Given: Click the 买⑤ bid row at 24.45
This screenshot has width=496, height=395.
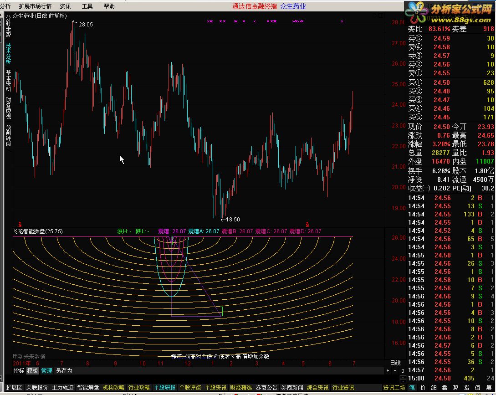Looking at the screenshot, I should point(451,117).
